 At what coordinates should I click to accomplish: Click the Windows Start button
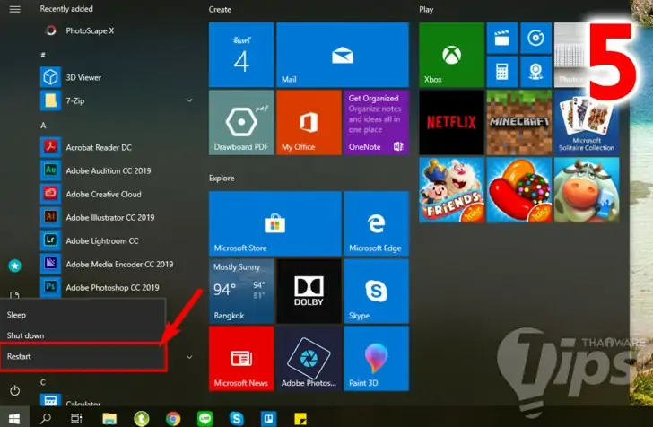tap(14, 418)
